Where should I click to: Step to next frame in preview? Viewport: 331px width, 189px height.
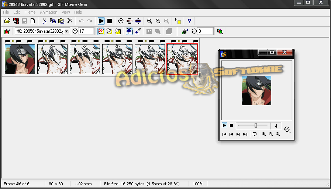(238, 134)
